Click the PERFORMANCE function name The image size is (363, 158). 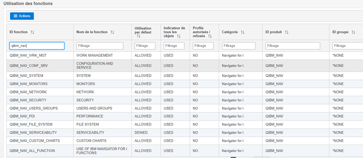click(90, 116)
